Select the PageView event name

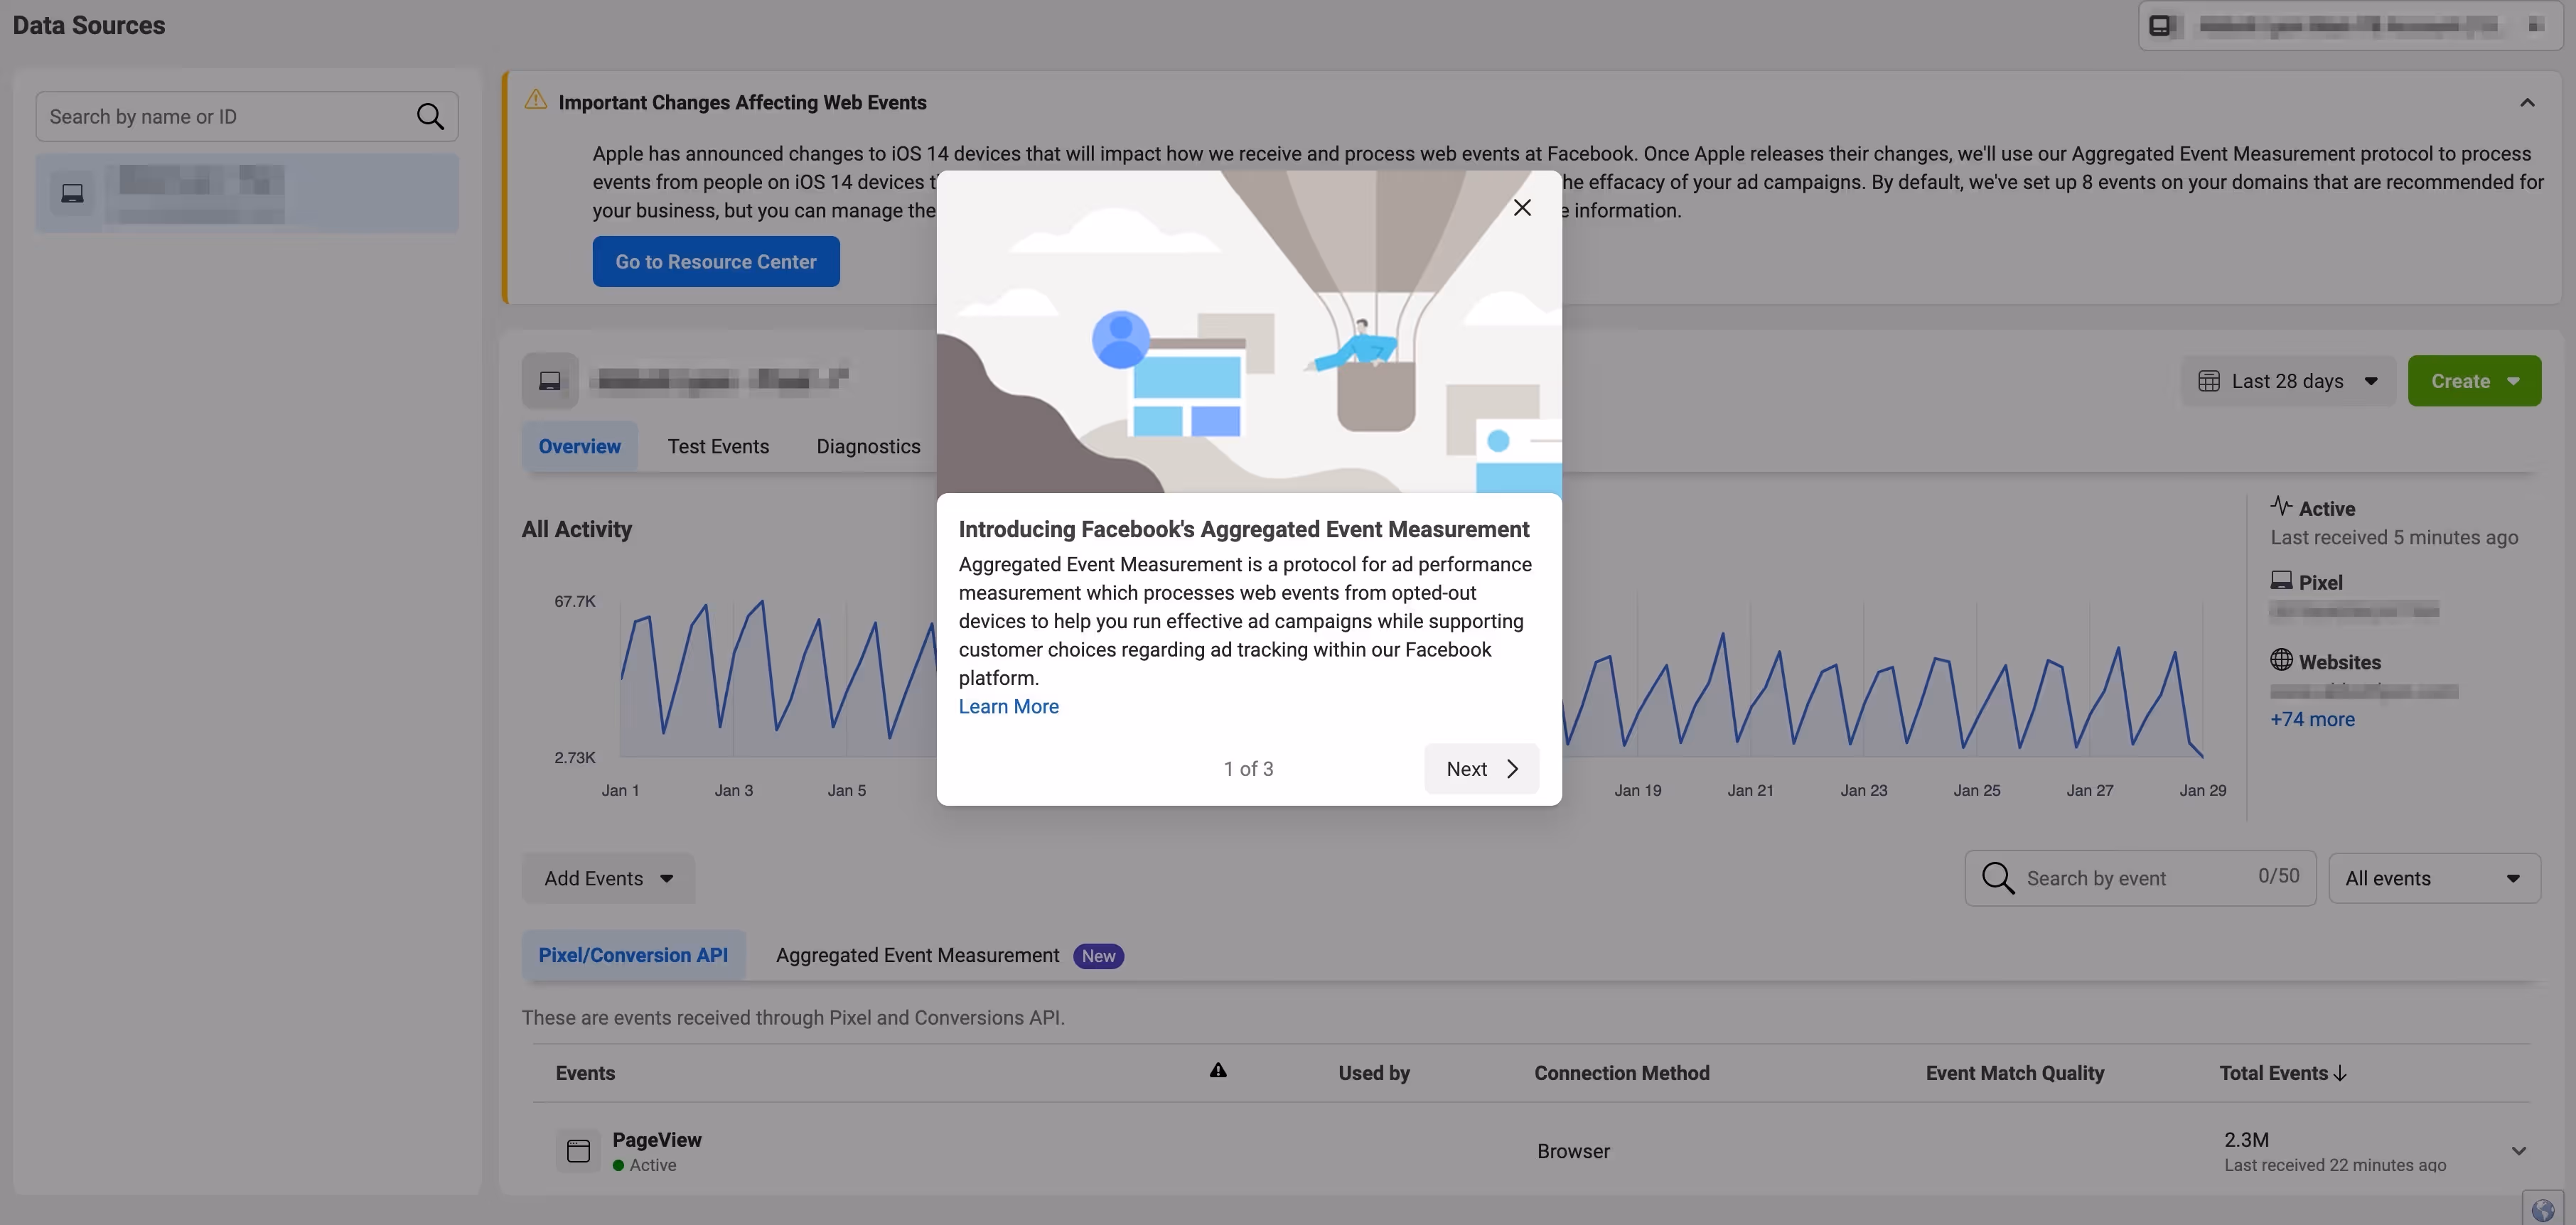657,1140
